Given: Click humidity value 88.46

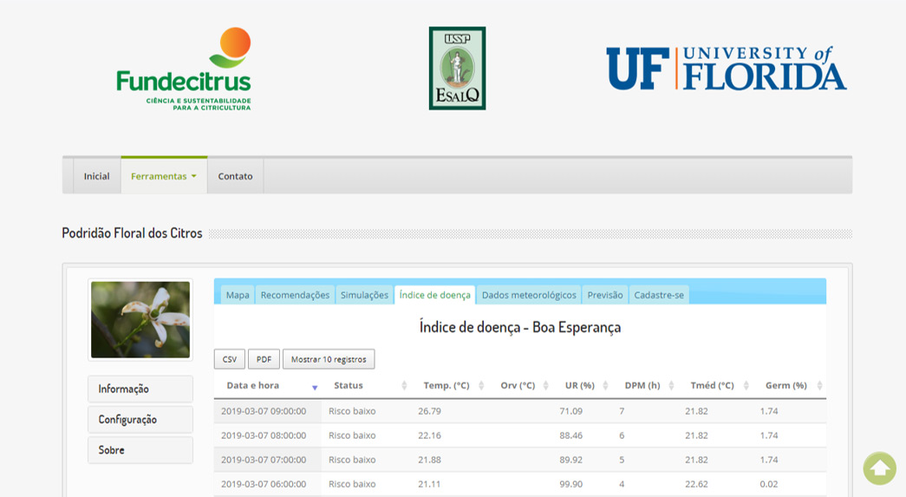Looking at the screenshot, I should pos(570,435).
